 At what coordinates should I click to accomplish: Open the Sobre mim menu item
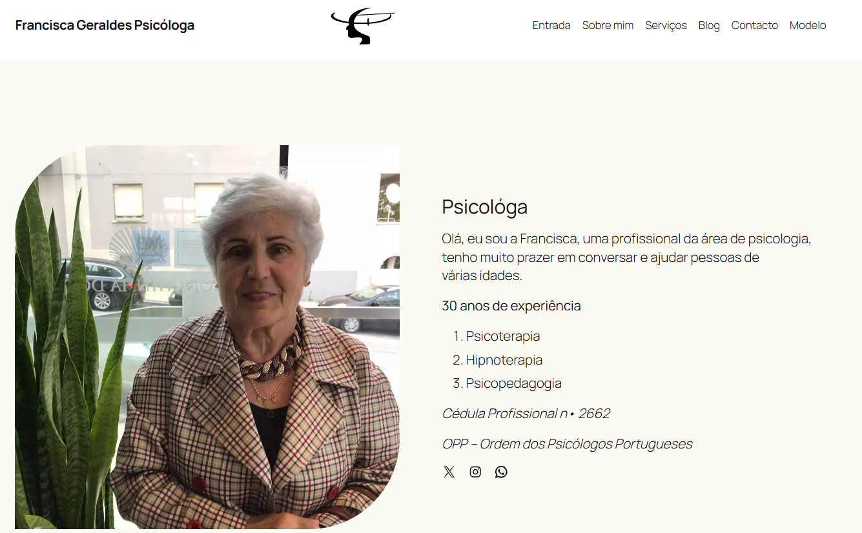608,25
